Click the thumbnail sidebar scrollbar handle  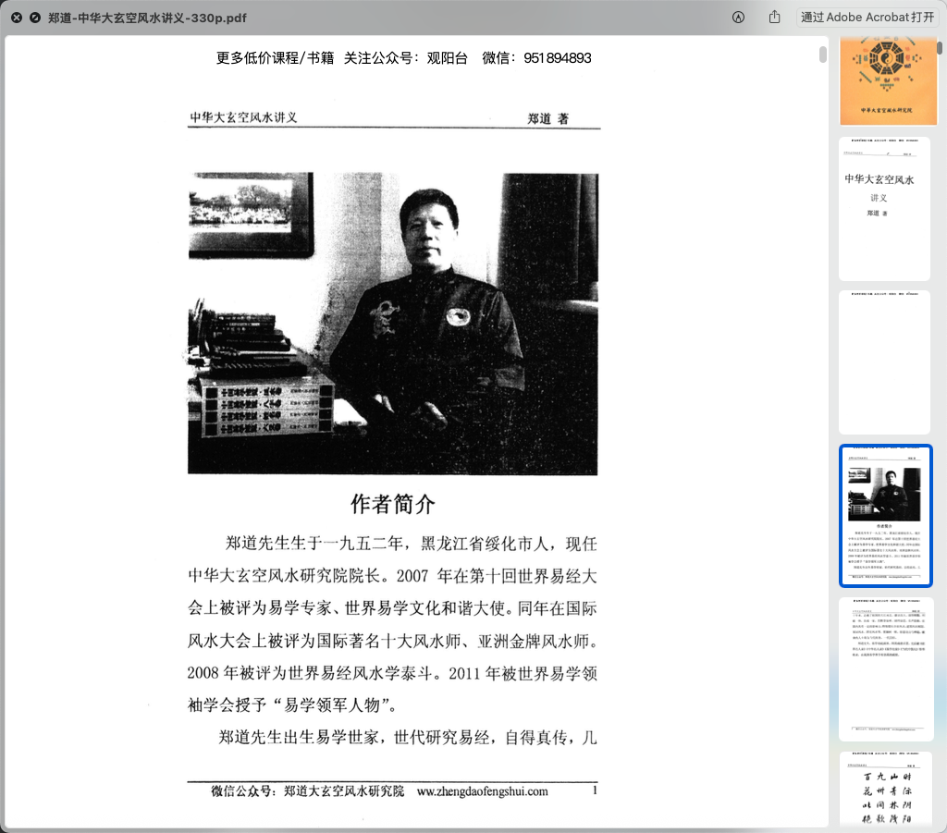point(940,46)
